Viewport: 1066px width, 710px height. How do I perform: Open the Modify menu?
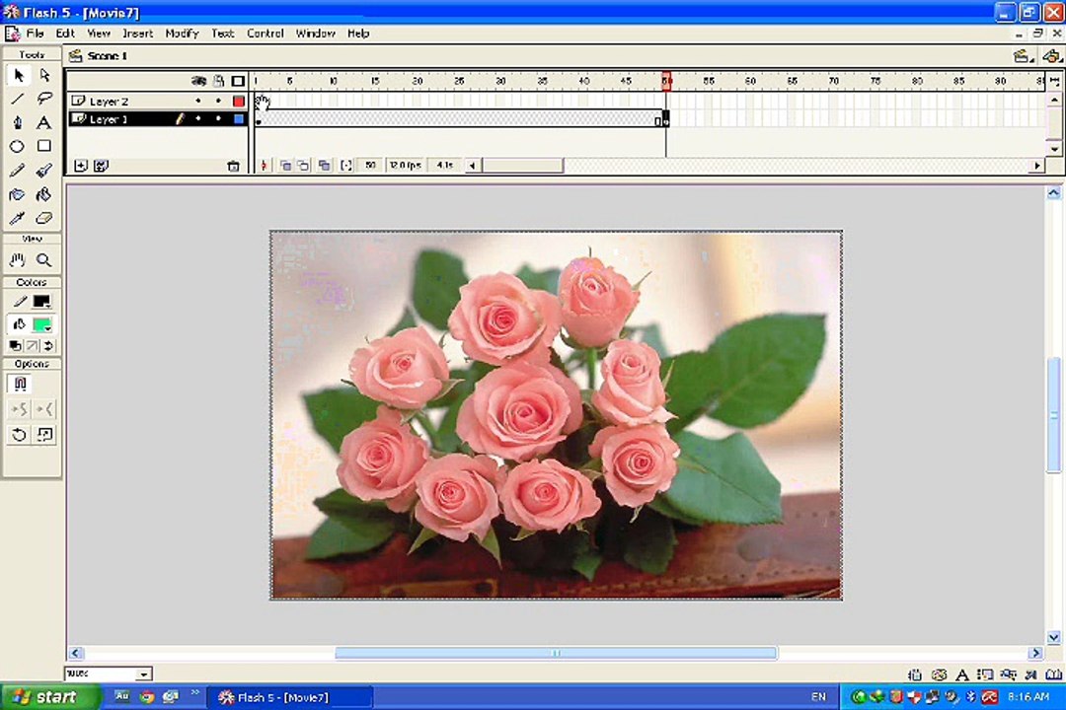[x=182, y=34]
